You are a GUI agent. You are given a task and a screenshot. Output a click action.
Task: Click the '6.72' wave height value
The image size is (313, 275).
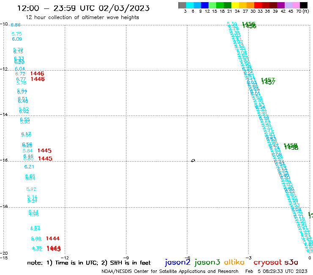[20, 74]
